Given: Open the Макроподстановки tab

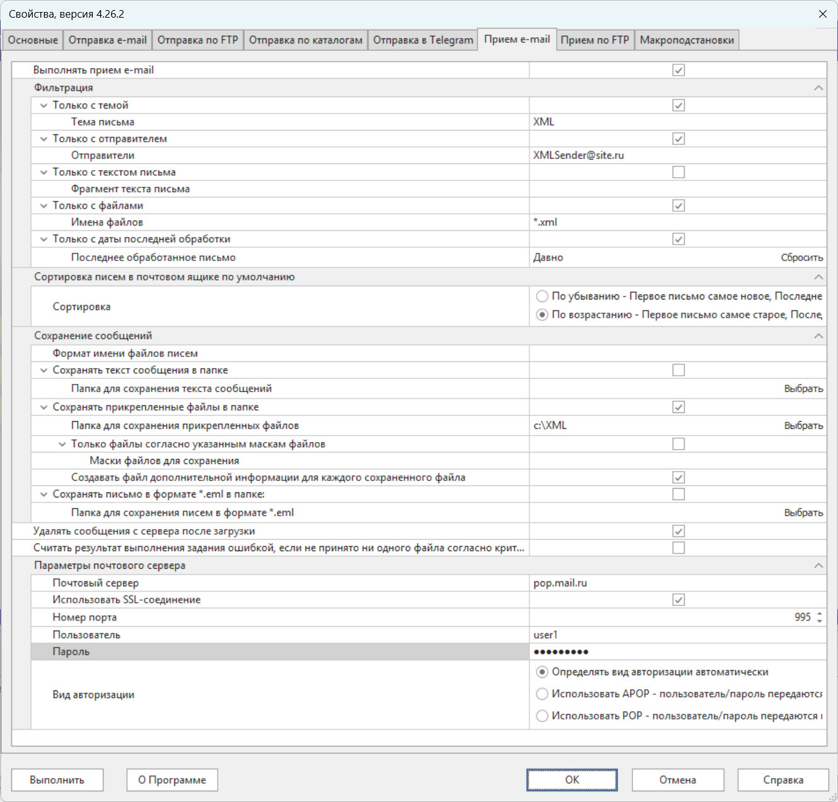Looking at the screenshot, I should 687,40.
